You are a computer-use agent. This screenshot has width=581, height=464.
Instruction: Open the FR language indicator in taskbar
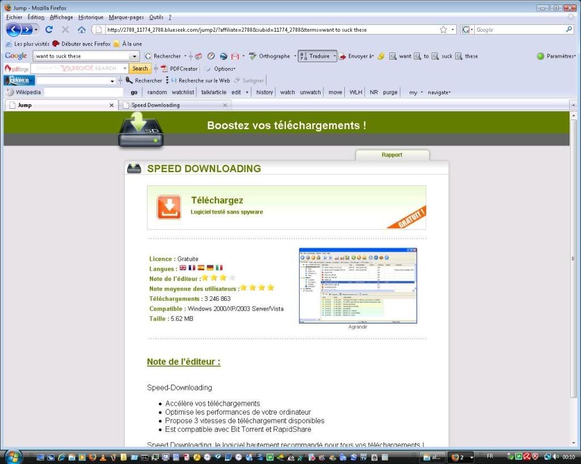(x=490, y=456)
